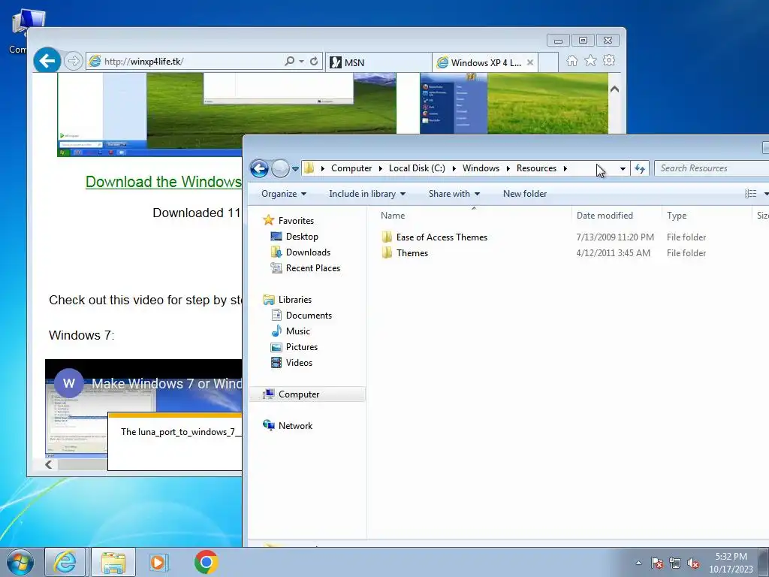Click the muted volume tray icon
The height and width of the screenshot is (577, 769).
[693, 563]
